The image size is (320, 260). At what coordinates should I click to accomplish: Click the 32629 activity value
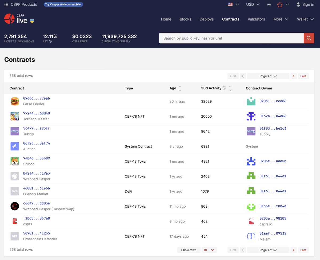206,101
